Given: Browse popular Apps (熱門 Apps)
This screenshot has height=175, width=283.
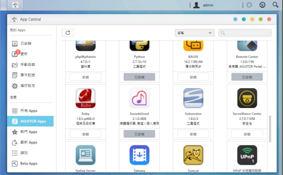Looking at the screenshot, I should (x=30, y=132).
